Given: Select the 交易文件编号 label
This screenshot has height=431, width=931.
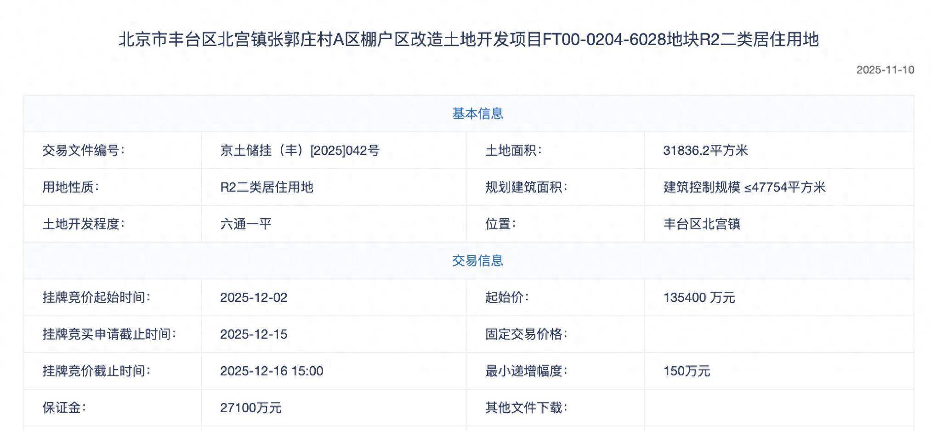Looking at the screenshot, I should [x=83, y=150].
